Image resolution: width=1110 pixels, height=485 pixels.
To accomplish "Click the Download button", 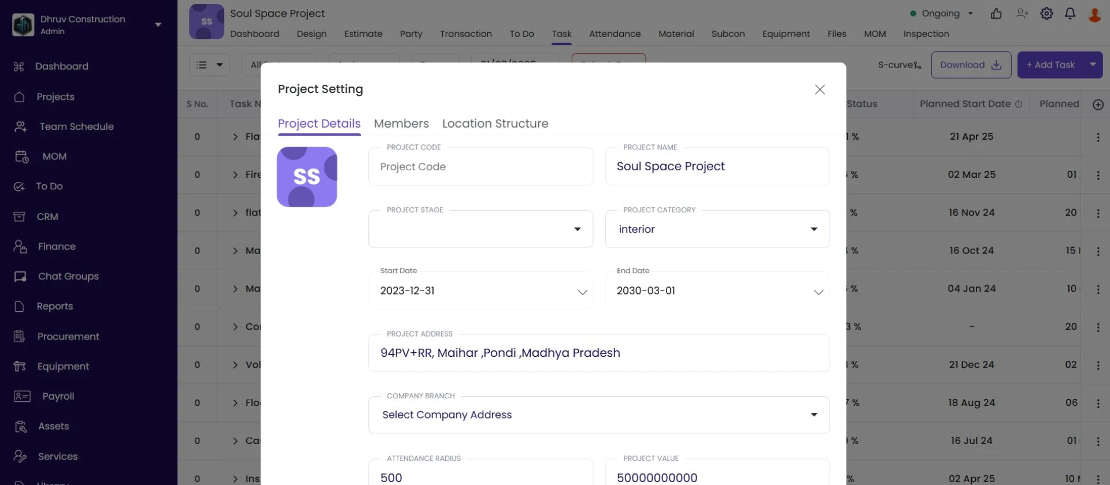I will [x=971, y=65].
